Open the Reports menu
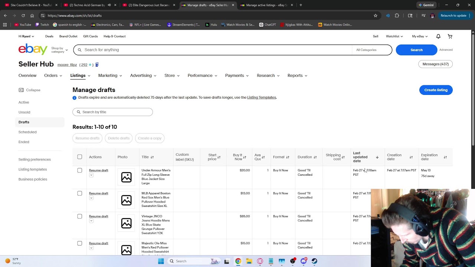The image size is (475, 267). click(298, 76)
